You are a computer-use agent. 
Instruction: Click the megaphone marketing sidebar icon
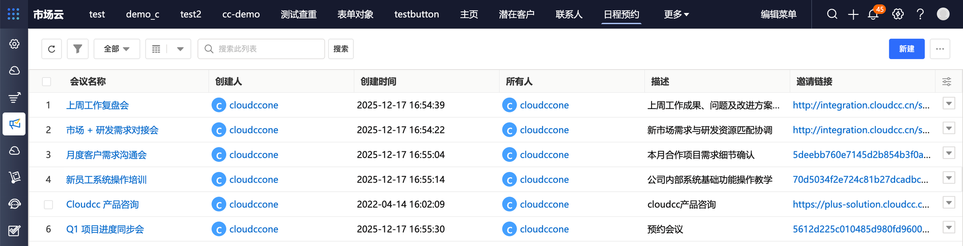tap(14, 124)
